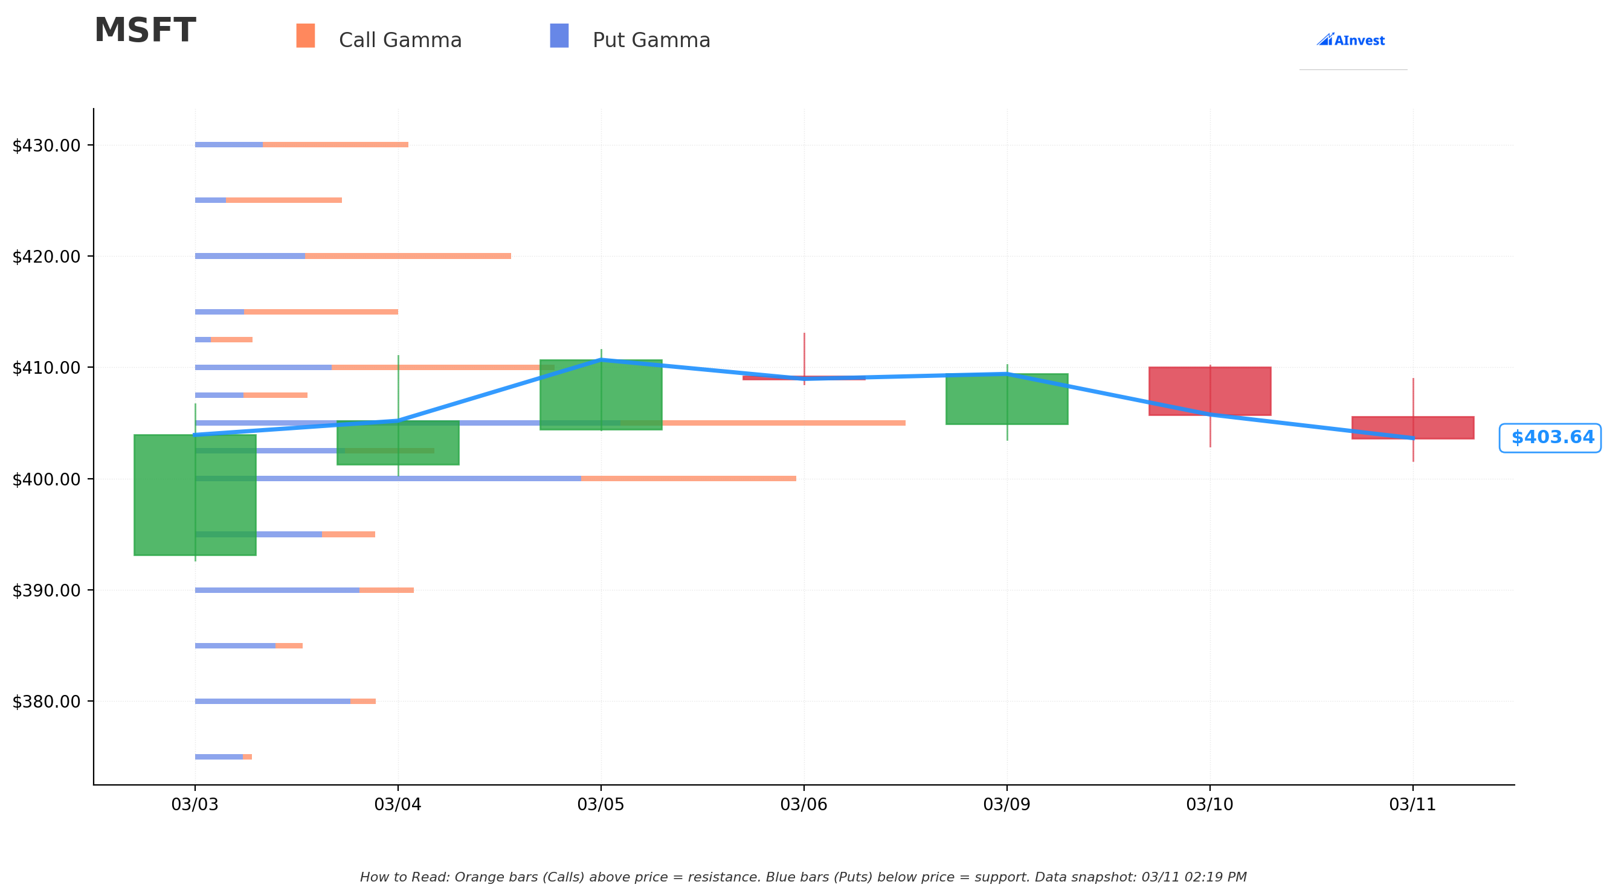
Task: Click the $380.00 strike put gamma bar
Action: tap(272, 702)
